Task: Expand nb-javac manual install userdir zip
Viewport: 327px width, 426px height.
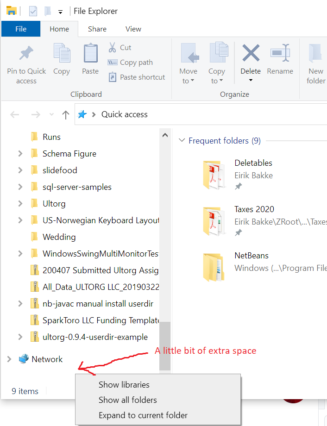Action: [x=20, y=303]
